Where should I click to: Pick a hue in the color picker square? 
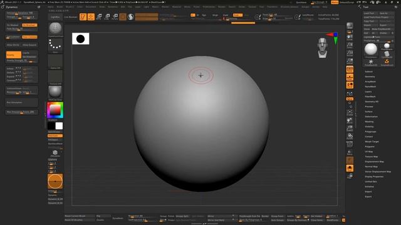[55, 110]
